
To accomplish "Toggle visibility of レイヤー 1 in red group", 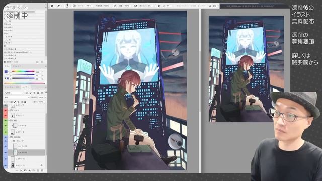I will (6, 115).
